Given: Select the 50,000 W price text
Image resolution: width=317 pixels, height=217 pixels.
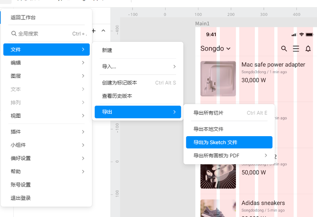Looking at the screenshot, I should [254, 173].
